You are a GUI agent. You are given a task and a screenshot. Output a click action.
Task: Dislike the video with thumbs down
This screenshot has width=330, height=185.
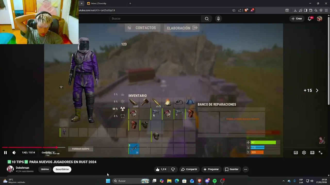click(x=173, y=169)
